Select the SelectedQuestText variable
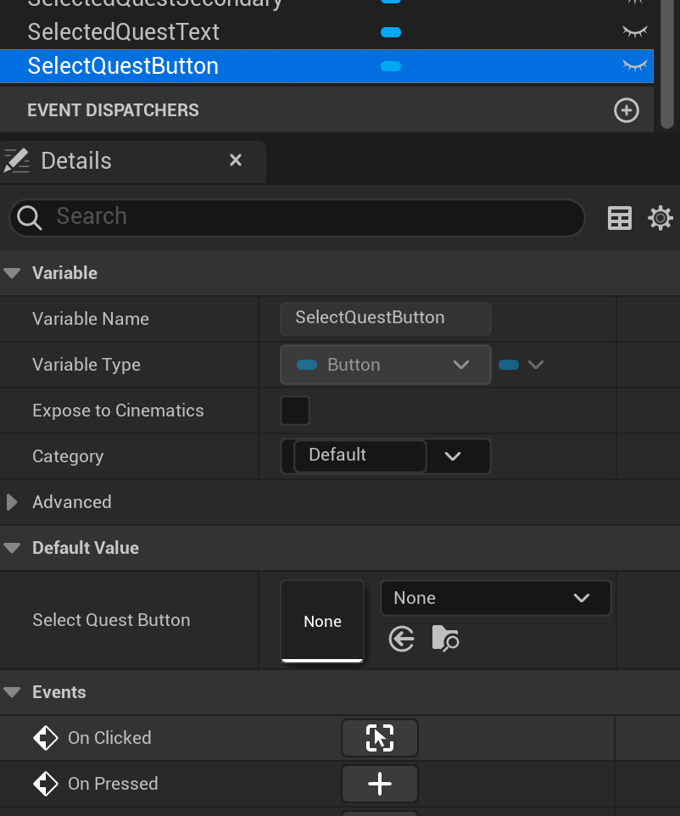The height and width of the screenshot is (816, 680). pyautogui.click(x=124, y=32)
